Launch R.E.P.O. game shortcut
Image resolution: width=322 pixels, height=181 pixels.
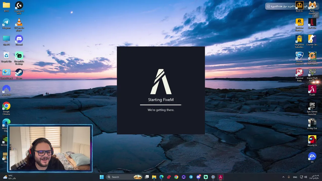pos(299,7)
